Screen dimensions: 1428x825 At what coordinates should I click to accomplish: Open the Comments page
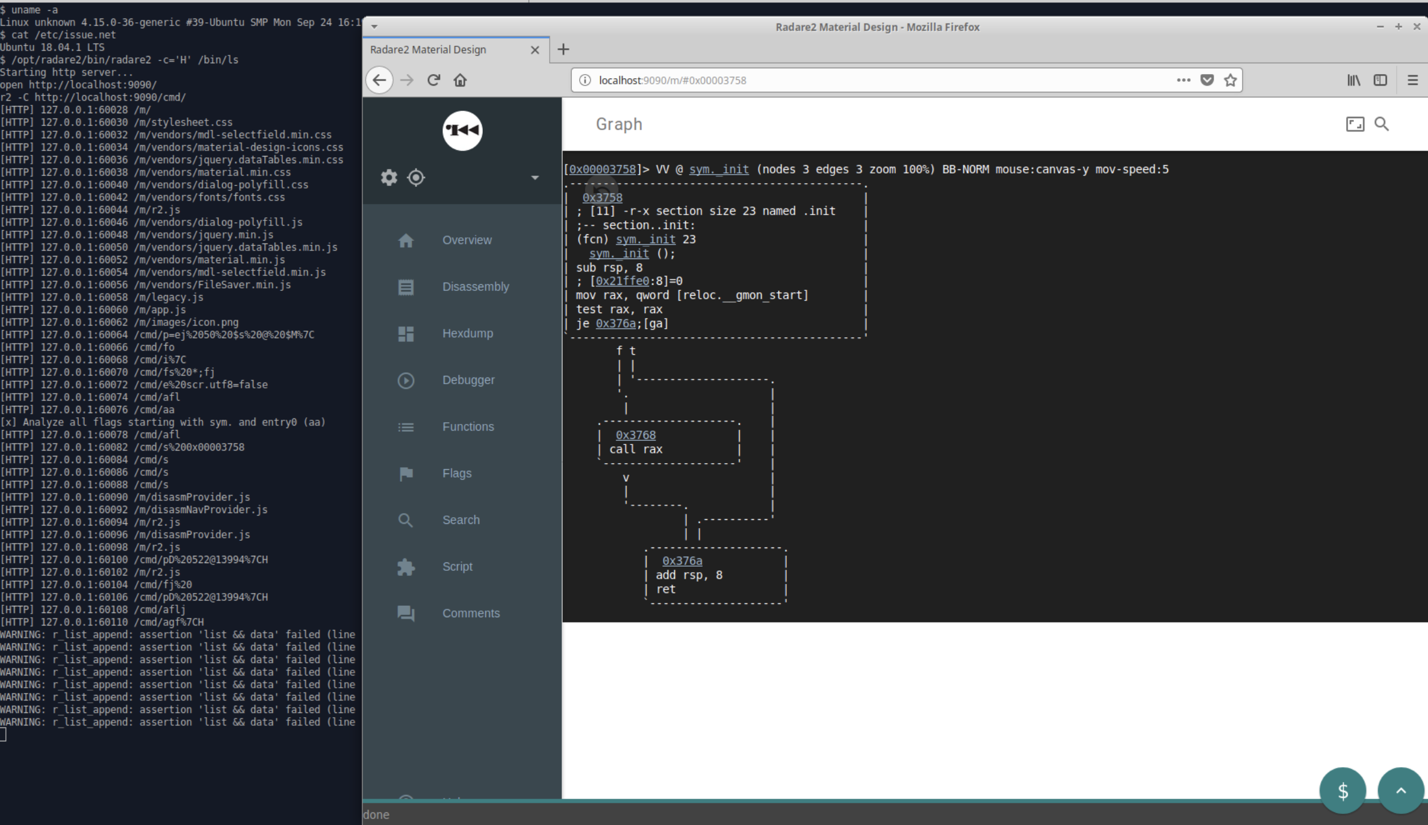[471, 613]
